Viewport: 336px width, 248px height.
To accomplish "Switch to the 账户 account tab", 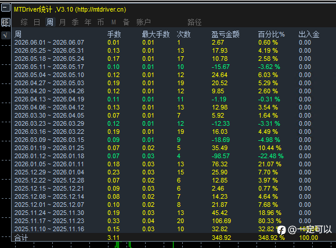I will (x=143, y=22).
